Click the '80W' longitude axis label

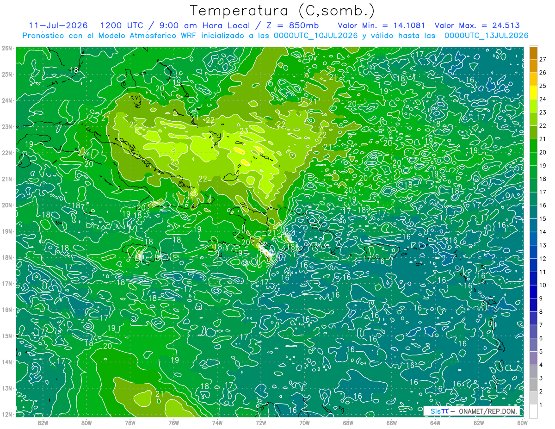(x=86, y=423)
